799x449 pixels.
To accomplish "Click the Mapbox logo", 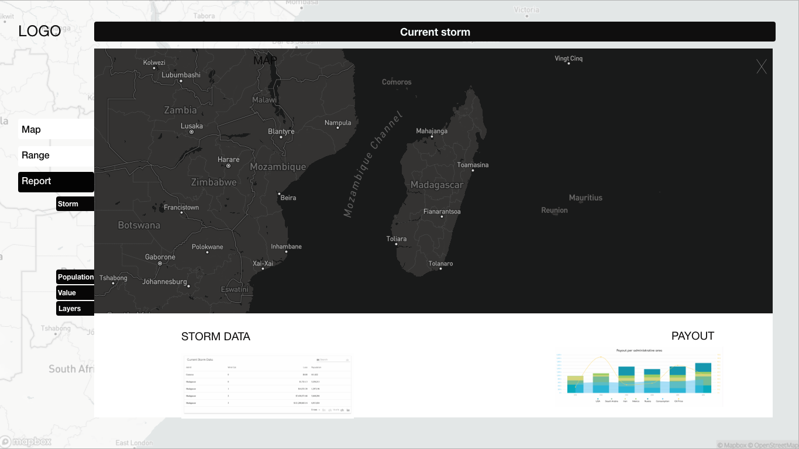I will [26, 441].
